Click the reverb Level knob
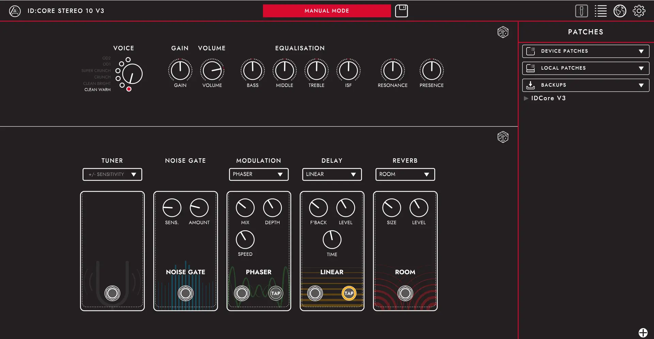The image size is (654, 339). point(419,208)
